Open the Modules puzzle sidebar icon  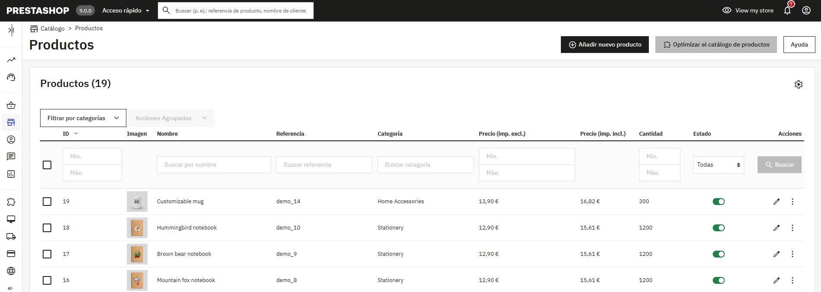[11, 202]
